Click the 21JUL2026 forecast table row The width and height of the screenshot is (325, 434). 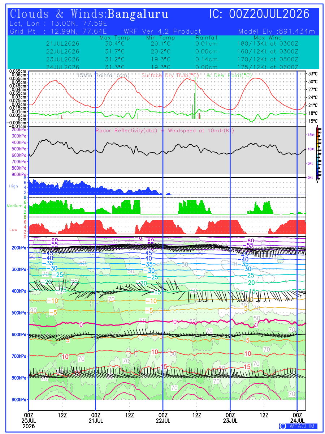tap(172, 43)
